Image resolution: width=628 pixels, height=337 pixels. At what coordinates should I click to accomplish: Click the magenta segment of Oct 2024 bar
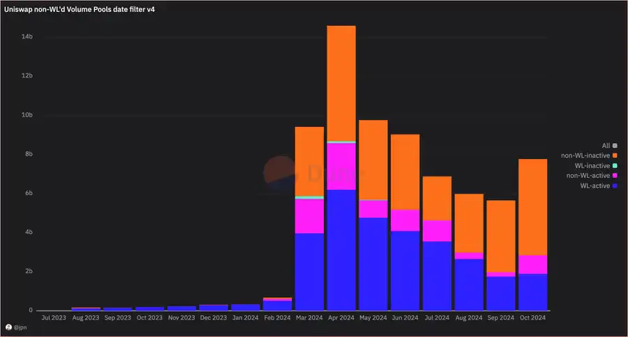tap(532, 264)
